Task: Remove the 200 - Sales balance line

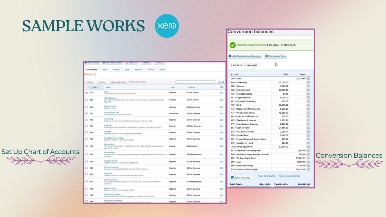Action: pos(309,79)
